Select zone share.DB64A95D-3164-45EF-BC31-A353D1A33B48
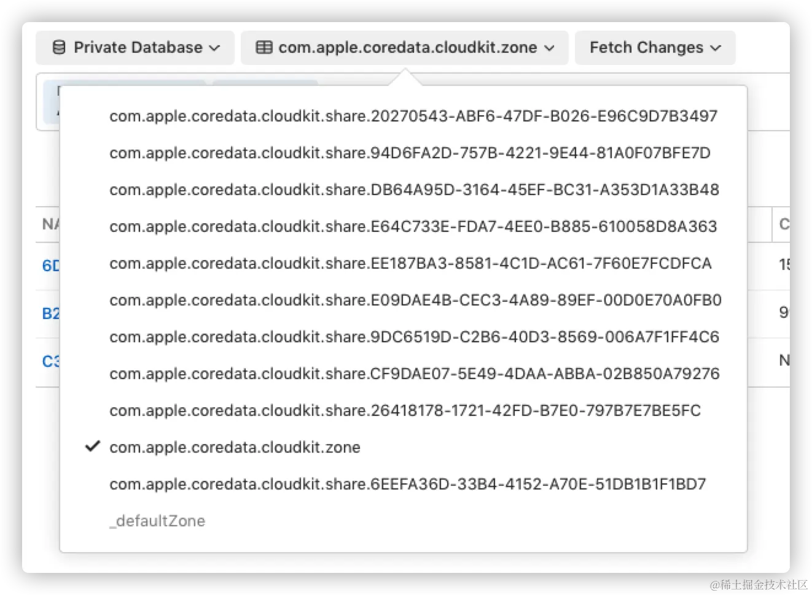The width and height of the screenshot is (812, 595). (x=414, y=190)
